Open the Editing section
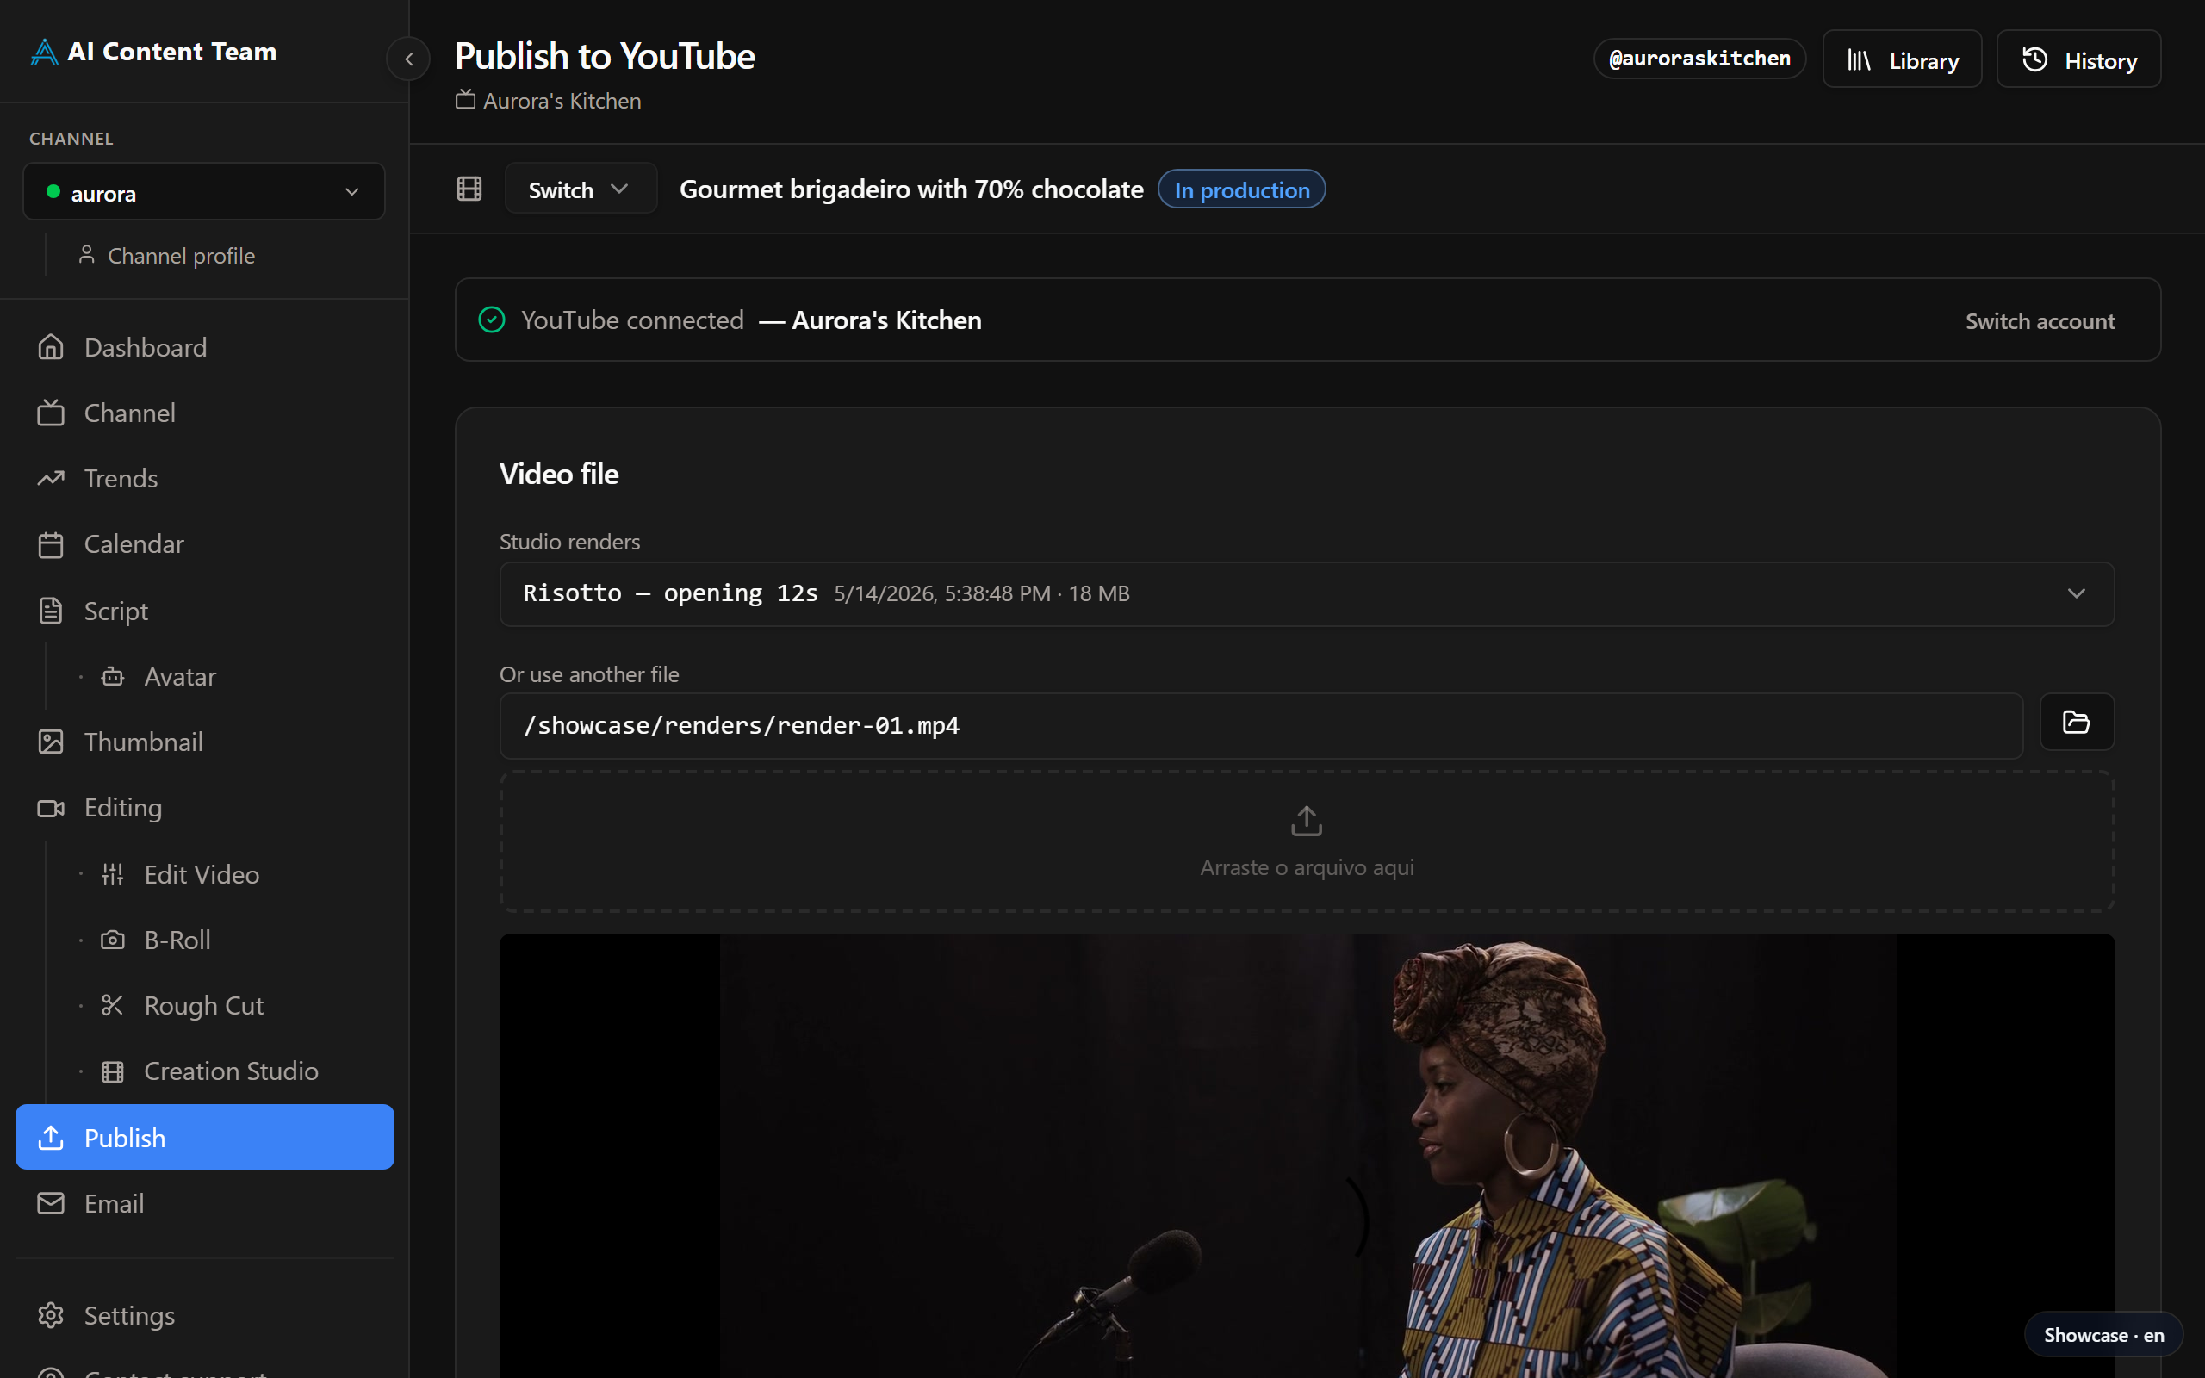Screen dimensions: 2205x1378 [x=204, y=808]
